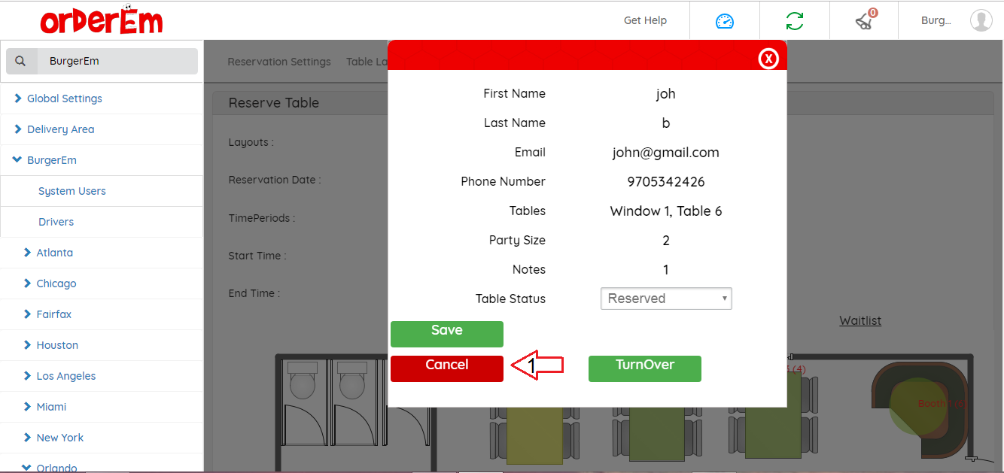Expand the Chicago location chevron
This screenshot has height=473, width=1004.
(28, 283)
